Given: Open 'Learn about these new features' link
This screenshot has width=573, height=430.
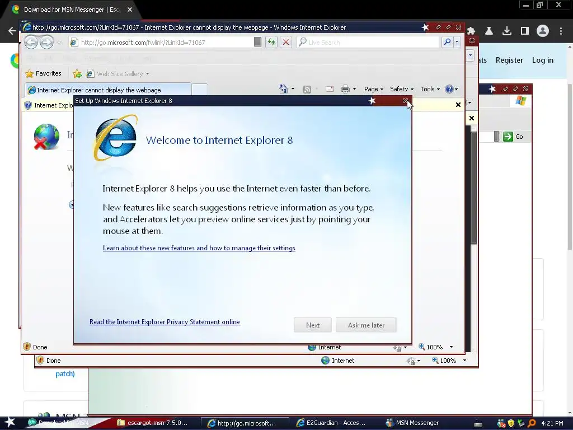Looking at the screenshot, I should coord(199,248).
